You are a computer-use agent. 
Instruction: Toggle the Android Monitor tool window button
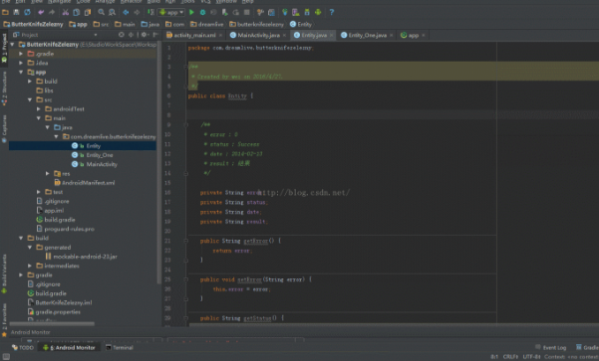(69, 348)
